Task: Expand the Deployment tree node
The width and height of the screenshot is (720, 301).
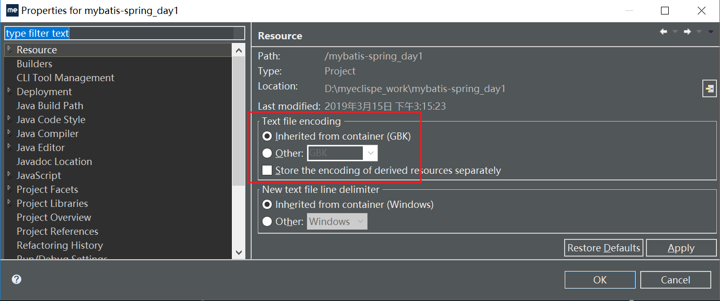Action: point(9,91)
